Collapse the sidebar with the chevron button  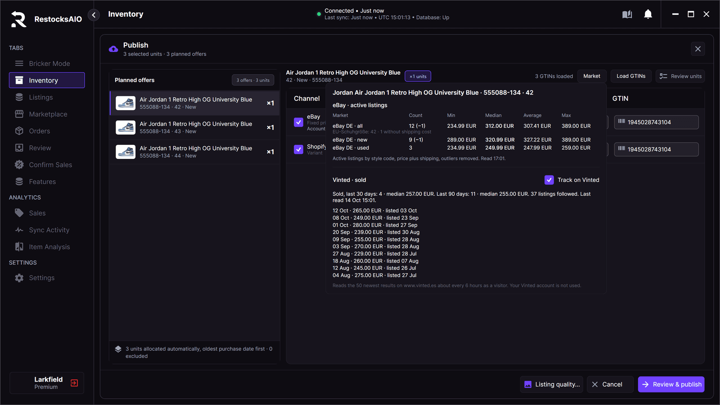94,15
